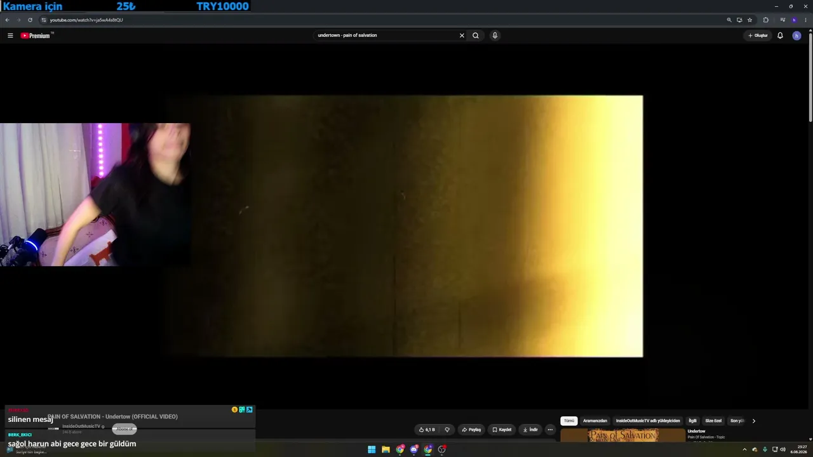
Task: Open the browser media control icon
Action: coord(782,20)
